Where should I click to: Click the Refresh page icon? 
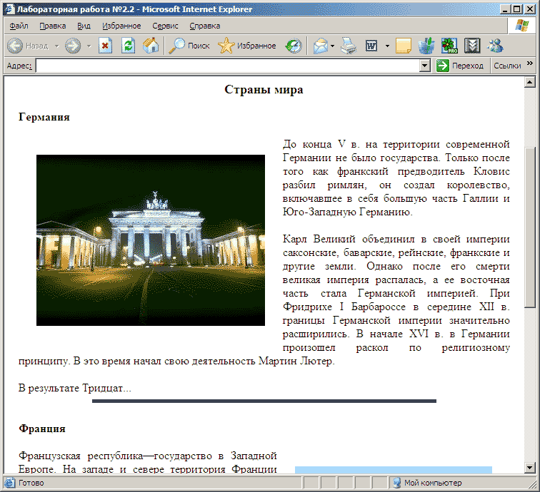128,46
